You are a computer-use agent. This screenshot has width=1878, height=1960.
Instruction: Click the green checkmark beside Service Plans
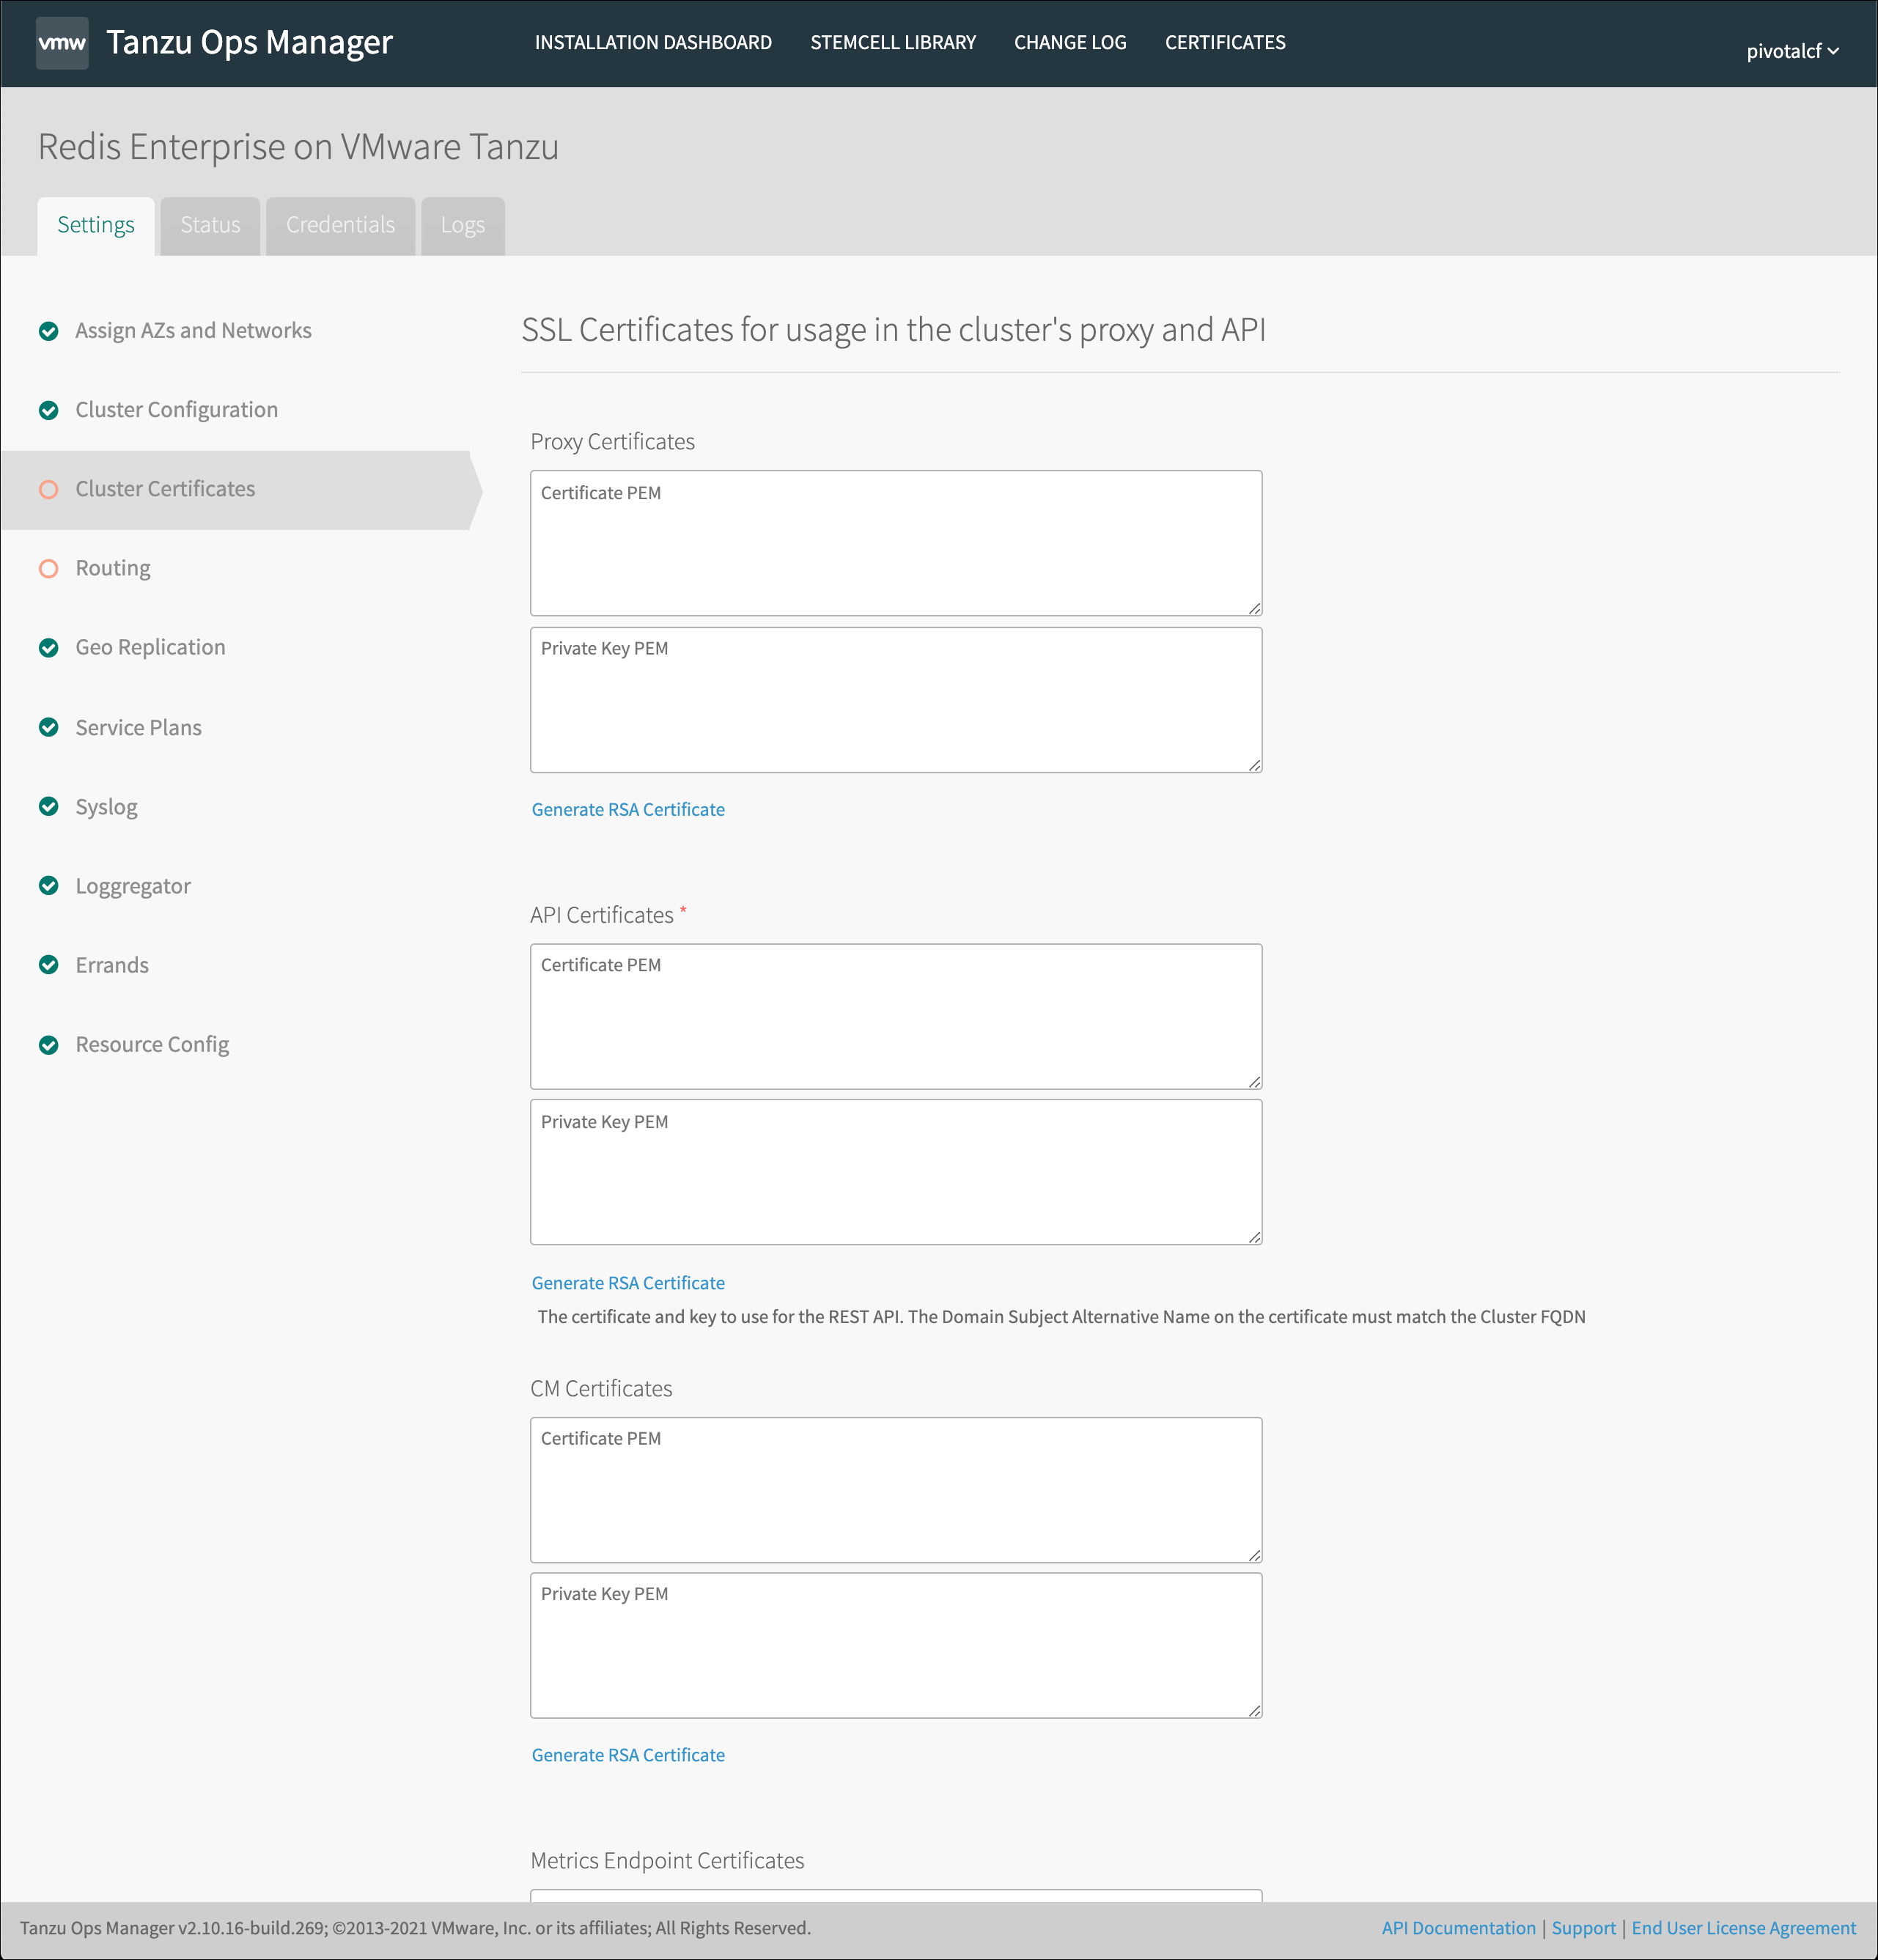tap(48, 727)
